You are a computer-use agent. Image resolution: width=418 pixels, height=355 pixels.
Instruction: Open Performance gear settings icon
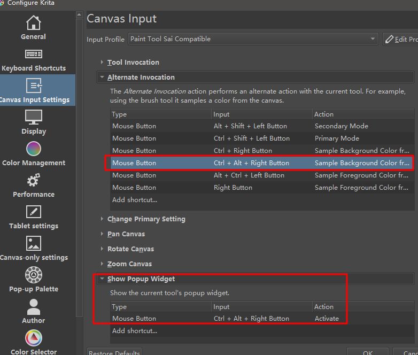pyautogui.click(x=33, y=180)
